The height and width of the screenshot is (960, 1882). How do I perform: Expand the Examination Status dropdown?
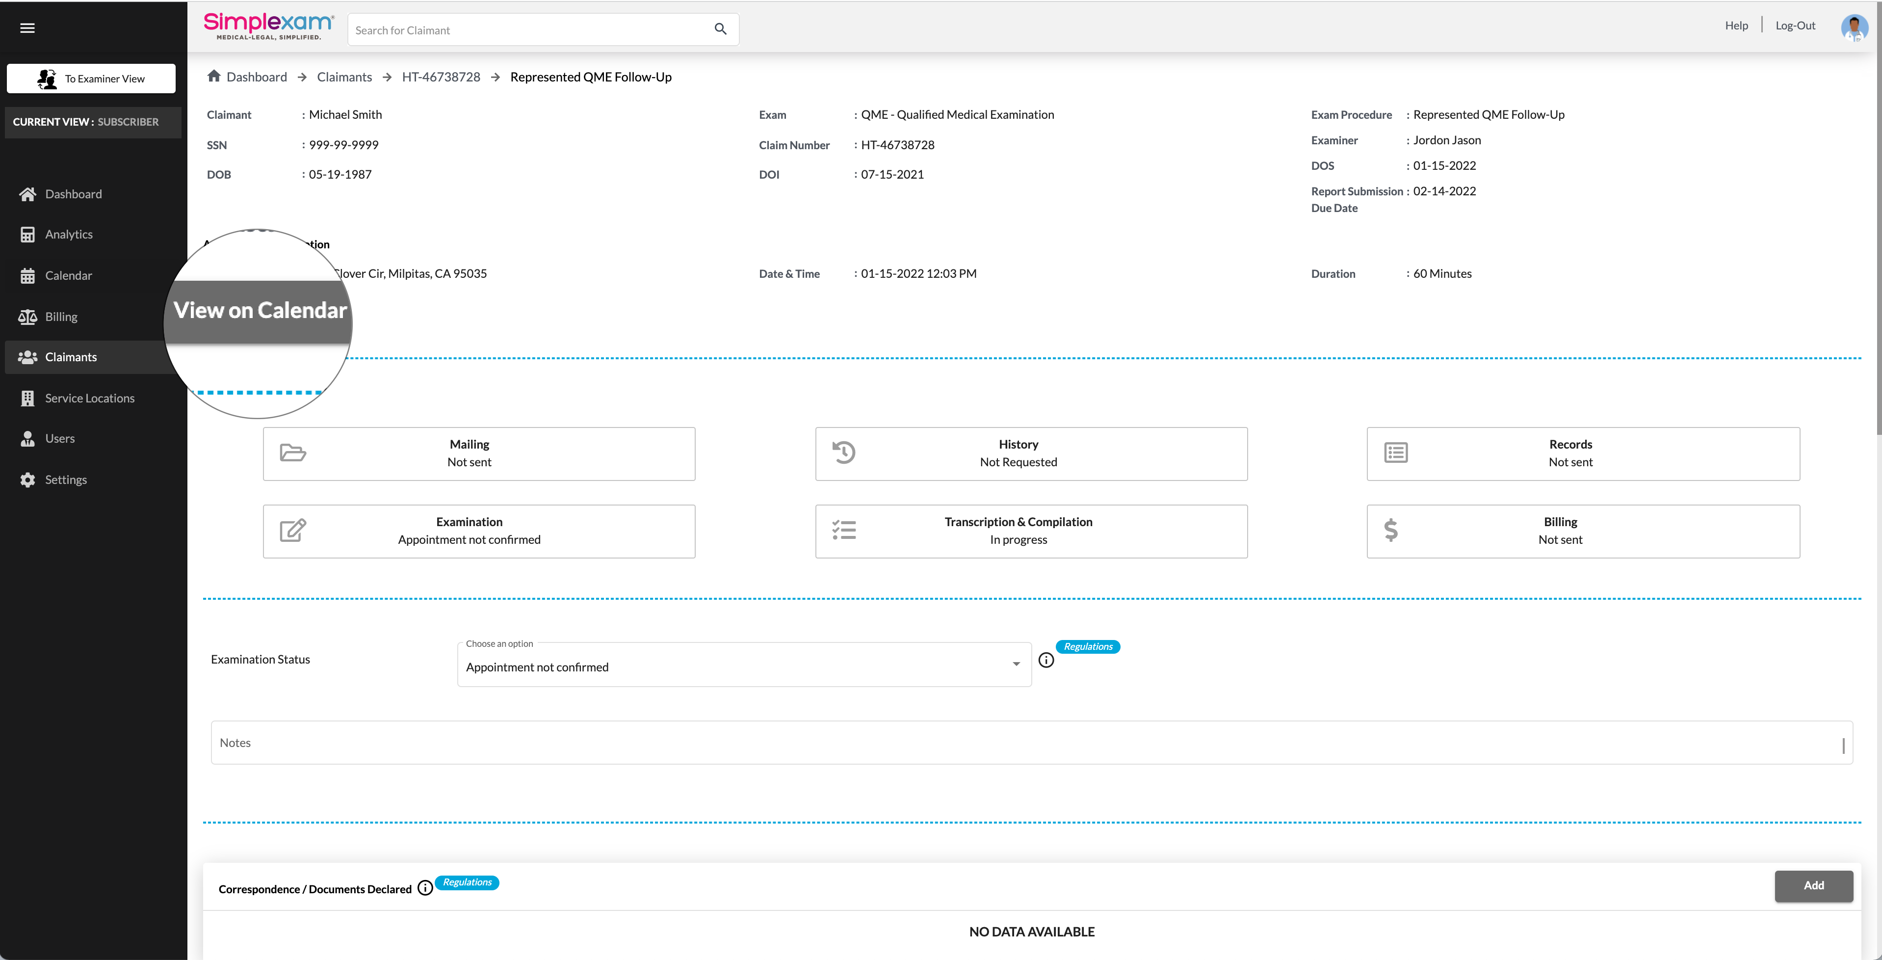[x=744, y=667]
